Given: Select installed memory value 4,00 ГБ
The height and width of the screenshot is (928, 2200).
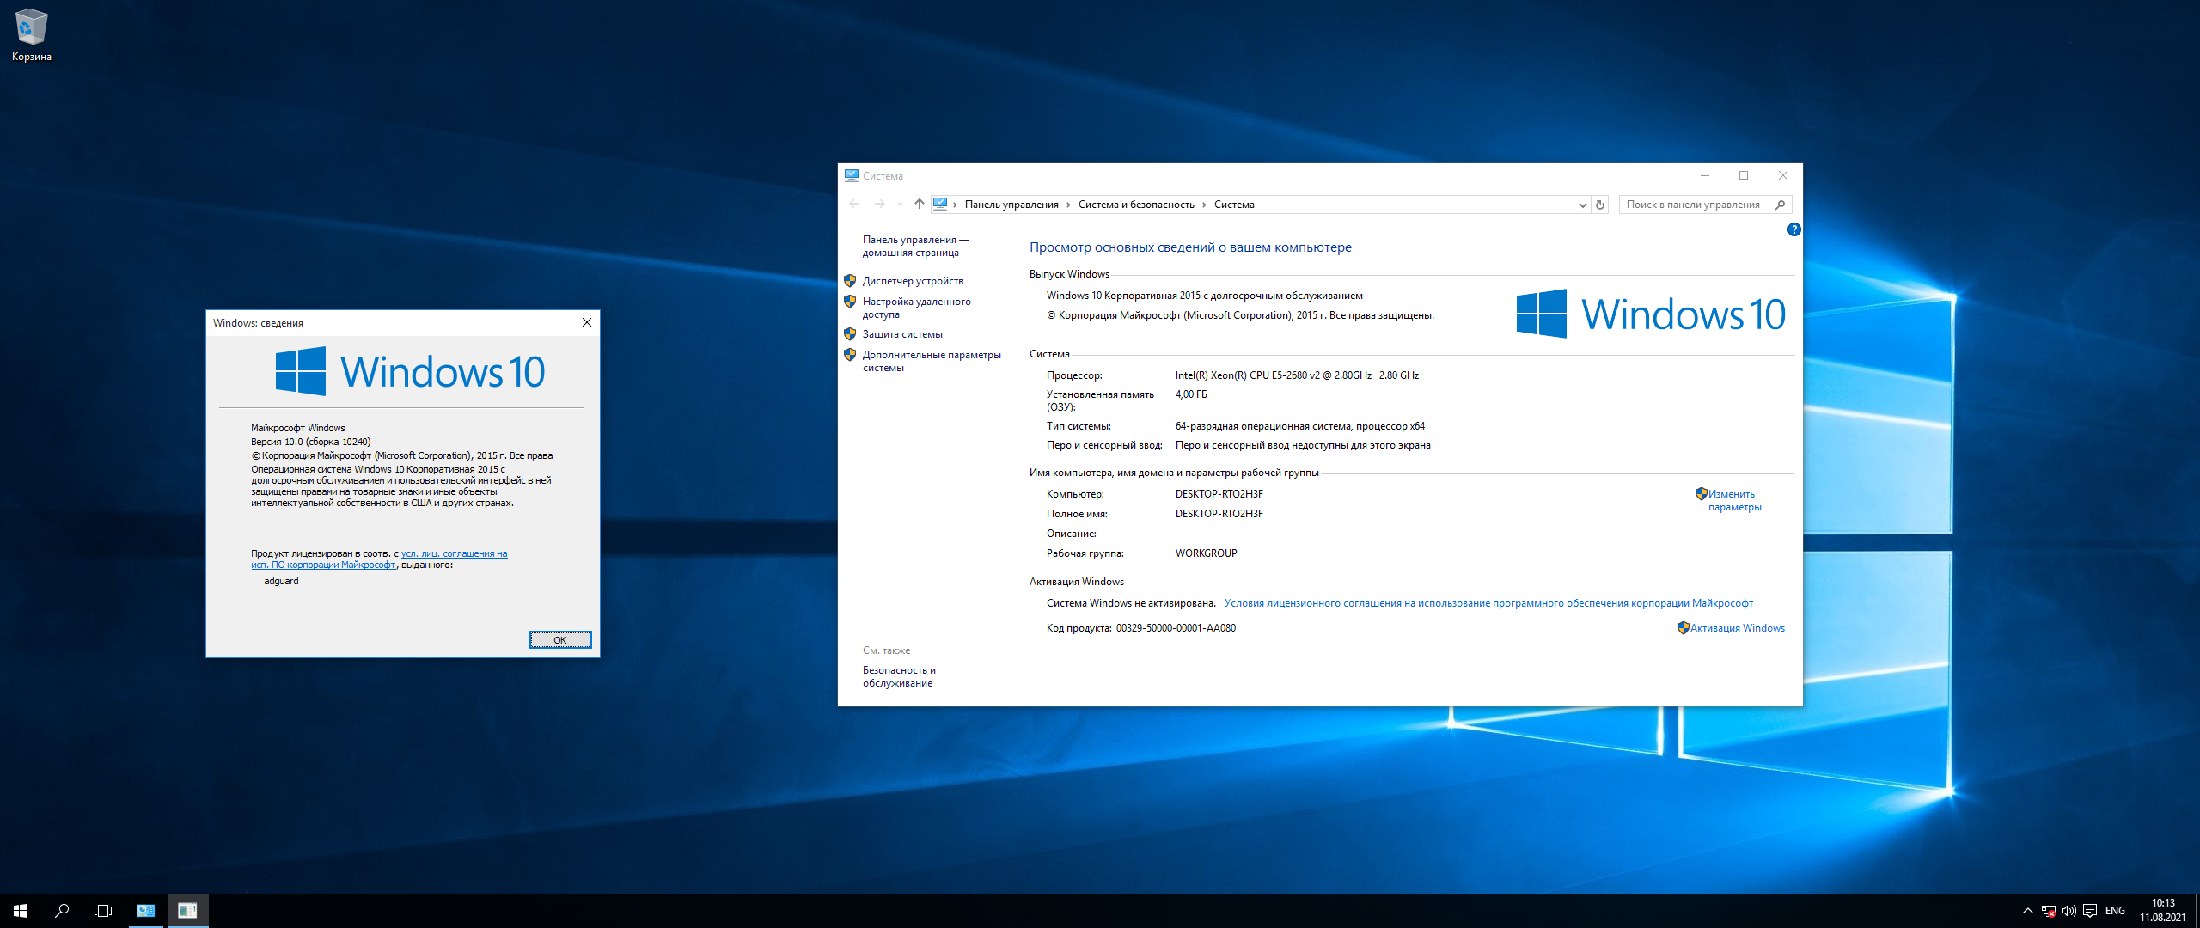Looking at the screenshot, I should 1191,394.
